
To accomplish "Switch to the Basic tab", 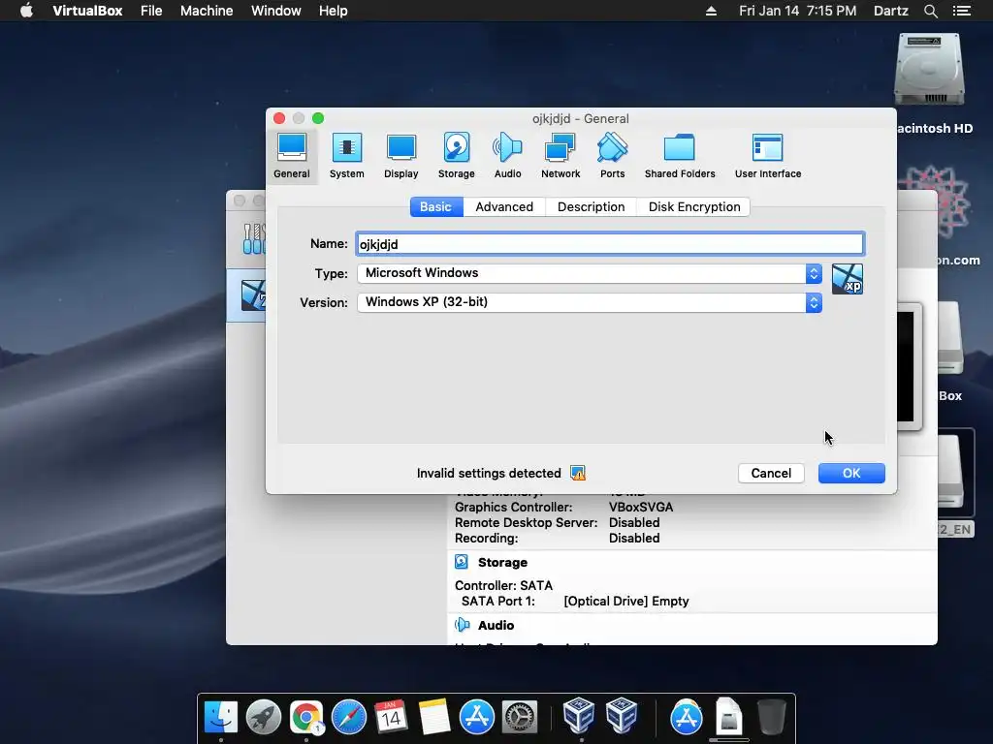I will (x=435, y=207).
